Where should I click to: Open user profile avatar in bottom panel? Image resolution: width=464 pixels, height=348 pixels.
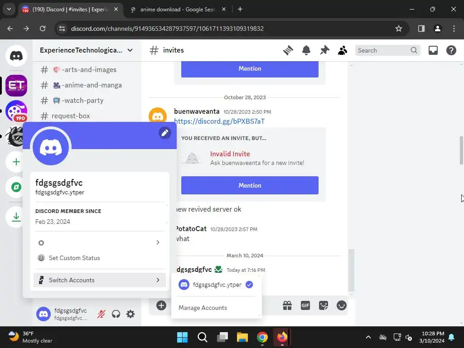pyautogui.click(x=43, y=314)
